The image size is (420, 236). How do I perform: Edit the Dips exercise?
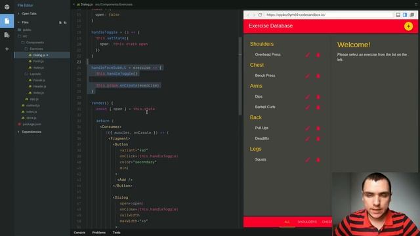308,97
